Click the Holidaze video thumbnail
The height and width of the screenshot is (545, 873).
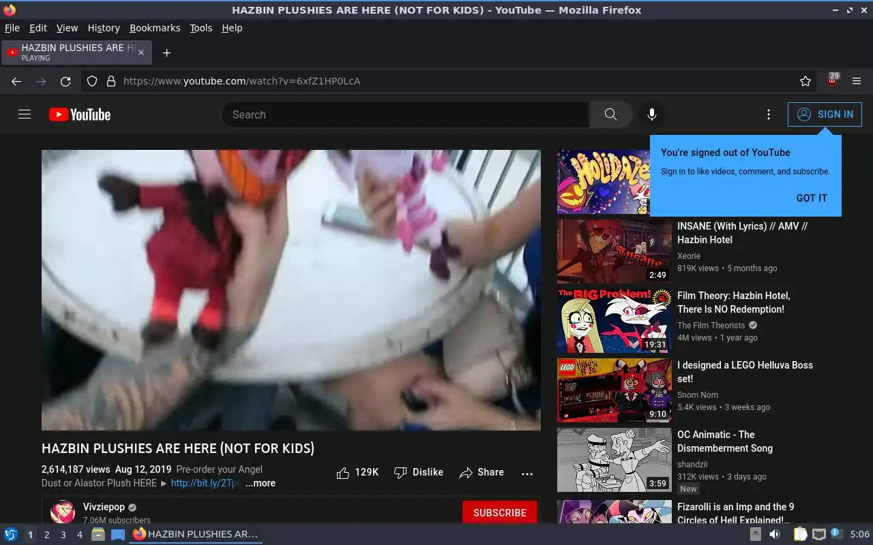pyautogui.click(x=603, y=182)
